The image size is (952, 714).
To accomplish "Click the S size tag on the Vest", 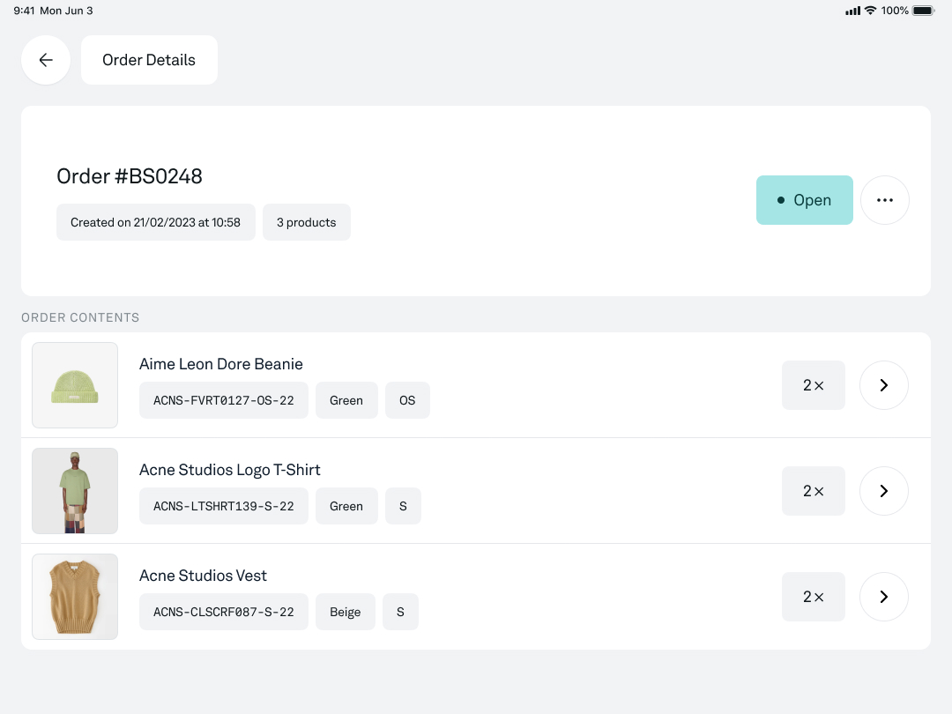I will pos(400,612).
